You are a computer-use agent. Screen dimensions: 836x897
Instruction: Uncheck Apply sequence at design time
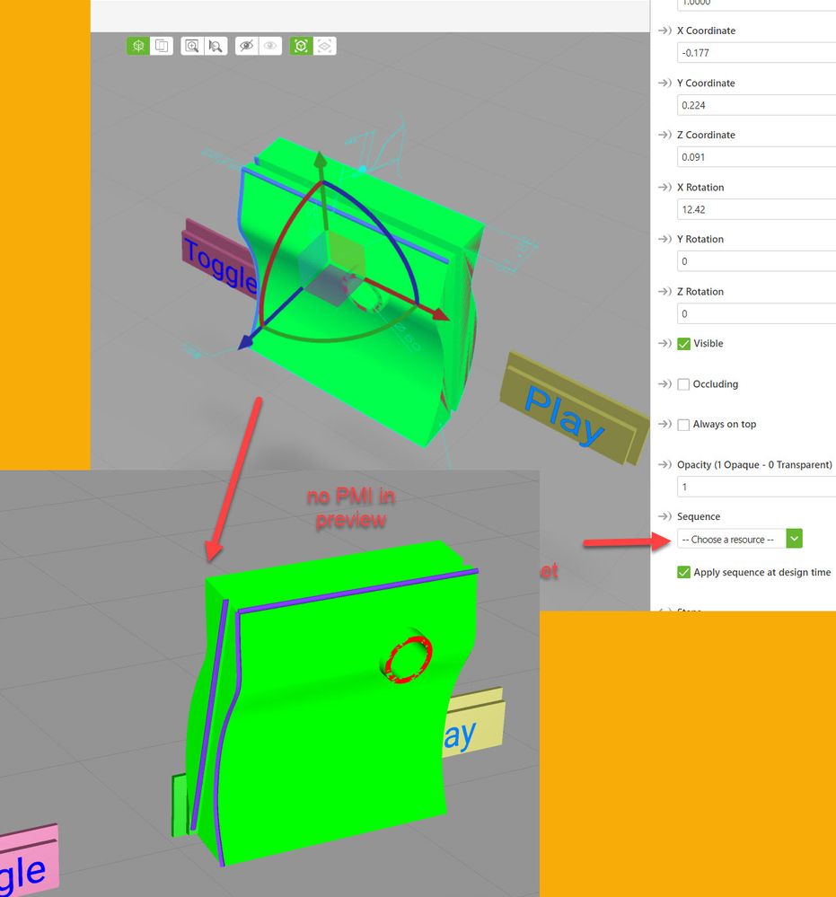click(x=683, y=572)
